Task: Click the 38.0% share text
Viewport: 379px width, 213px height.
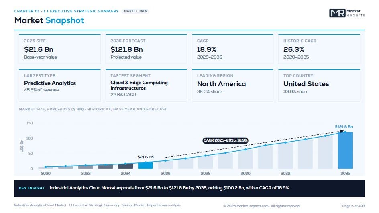Action: pos(209,91)
